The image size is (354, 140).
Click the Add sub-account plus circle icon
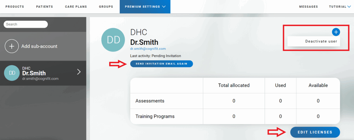click(11, 46)
